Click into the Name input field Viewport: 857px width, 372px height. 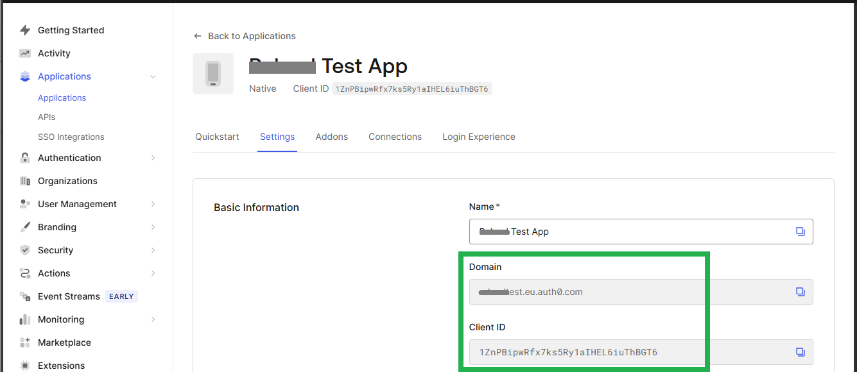[x=629, y=232]
